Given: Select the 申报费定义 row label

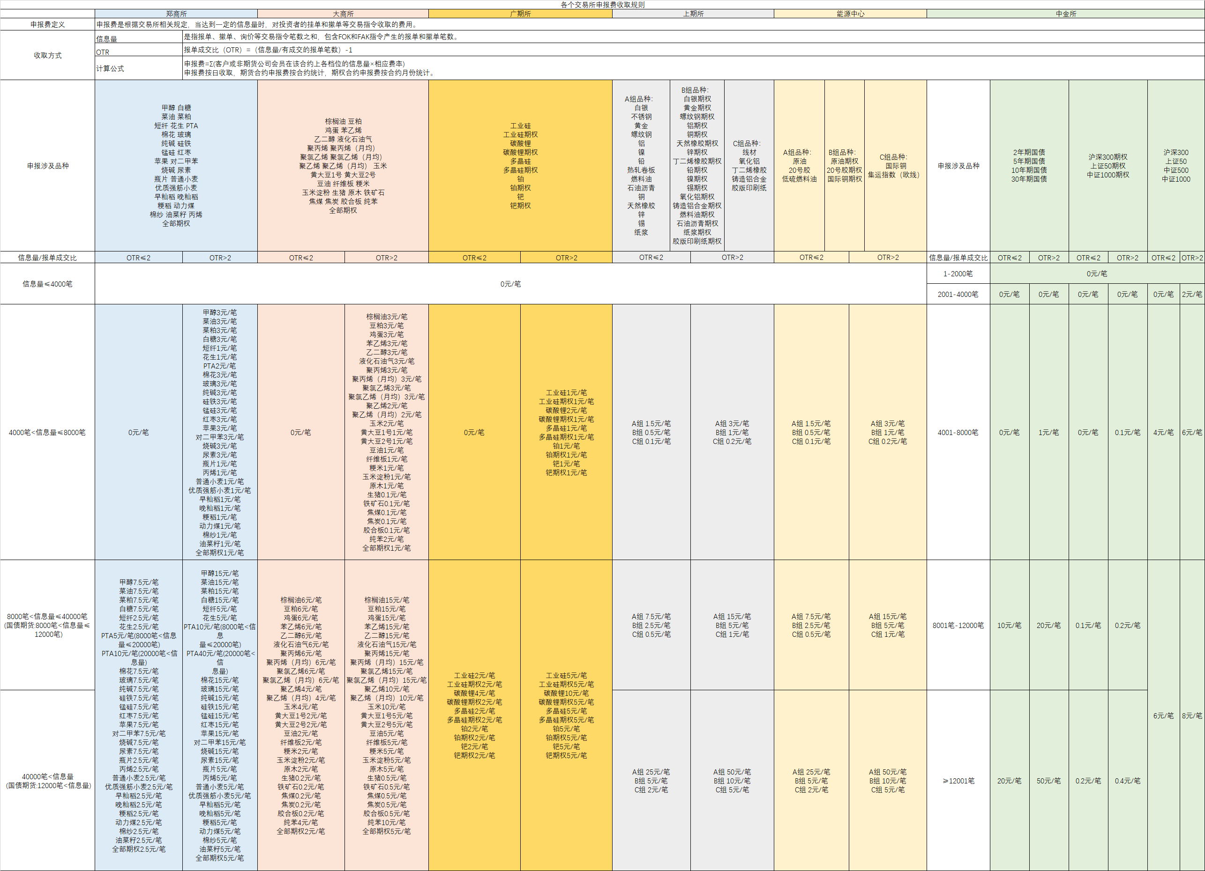Looking at the screenshot, I should point(47,24).
